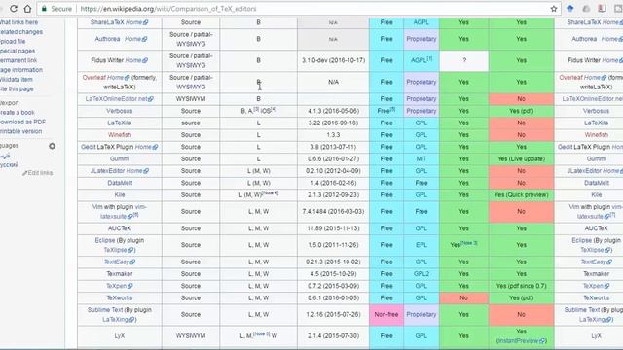Click '4.1.3 (2016-05-06)' version cell
This screenshot has width=623, height=350.
[333, 111]
